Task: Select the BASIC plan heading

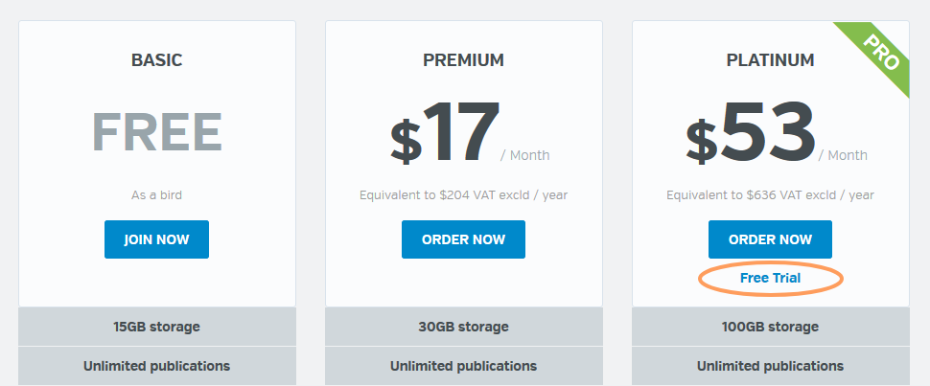Action: (x=156, y=60)
